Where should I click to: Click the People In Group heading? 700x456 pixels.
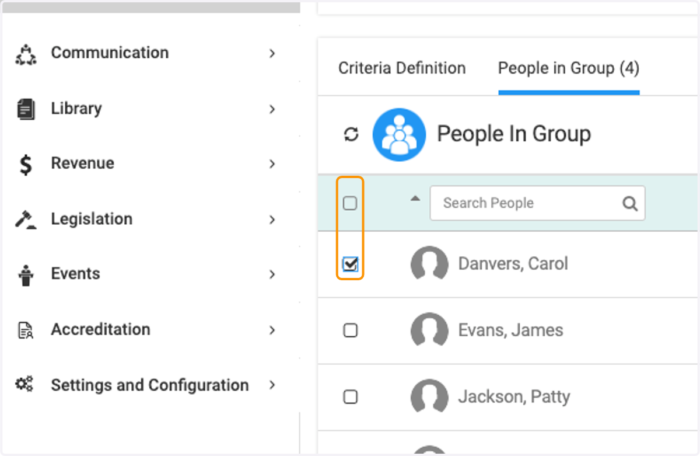[x=514, y=134]
